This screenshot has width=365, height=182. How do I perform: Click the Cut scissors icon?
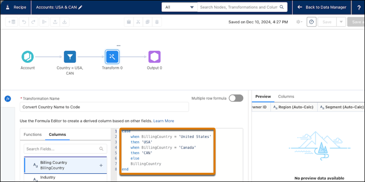138,22
